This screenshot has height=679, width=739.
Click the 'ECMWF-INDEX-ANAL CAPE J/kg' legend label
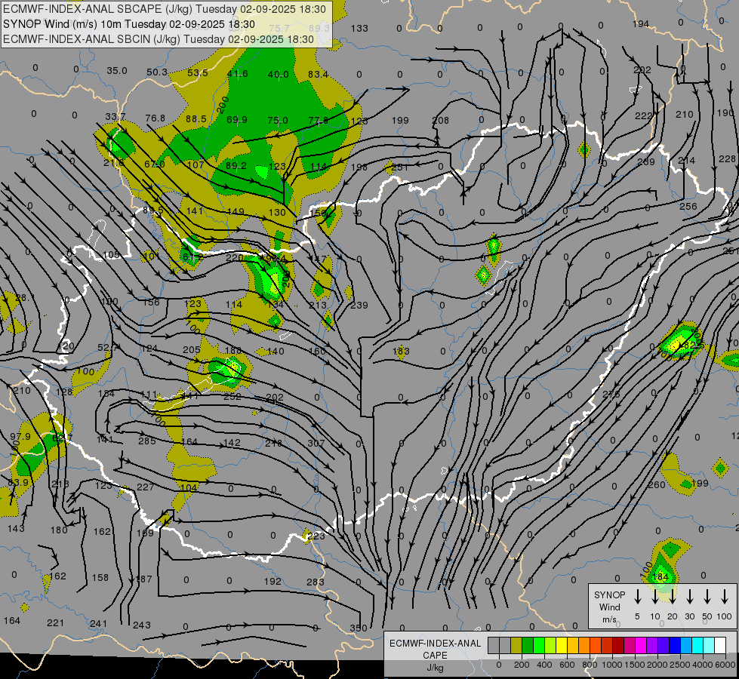[435, 655]
